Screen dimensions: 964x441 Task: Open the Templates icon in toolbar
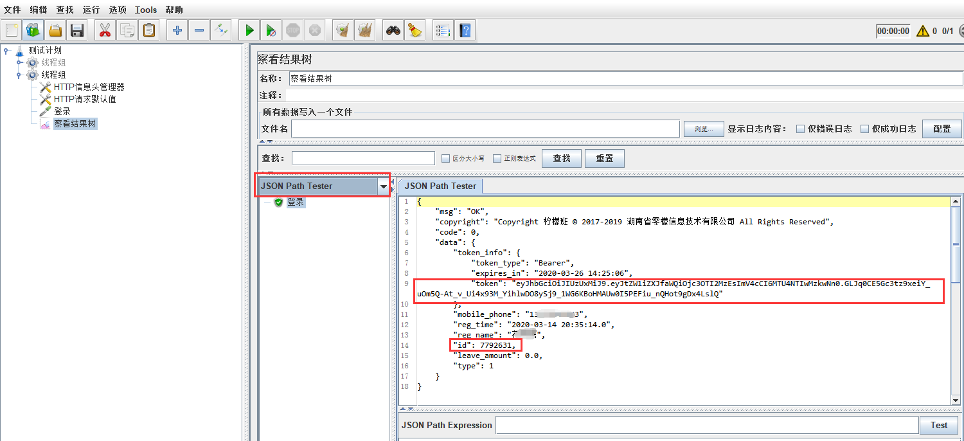[x=33, y=30]
